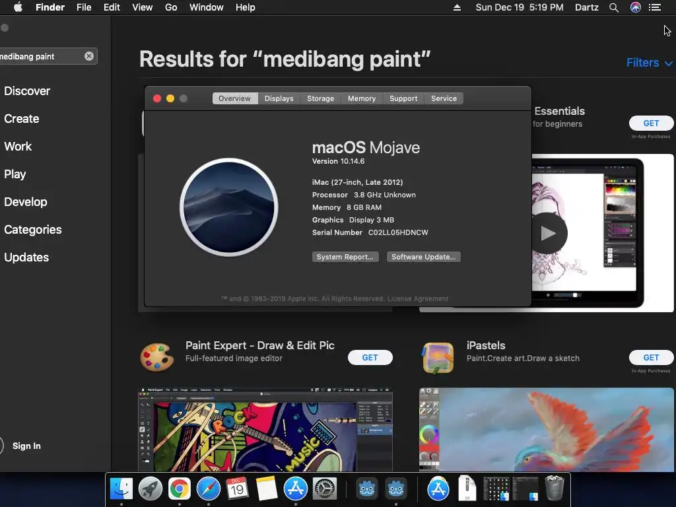Open the License Agreement link
Viewport: 676px width, 507px height.
point(418,298)
